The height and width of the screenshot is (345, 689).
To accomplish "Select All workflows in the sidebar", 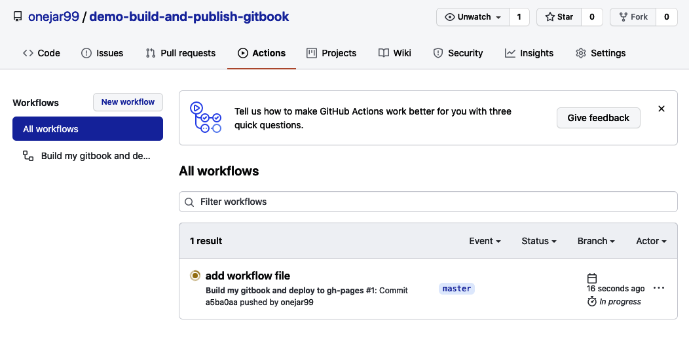I will pos(88,129).
